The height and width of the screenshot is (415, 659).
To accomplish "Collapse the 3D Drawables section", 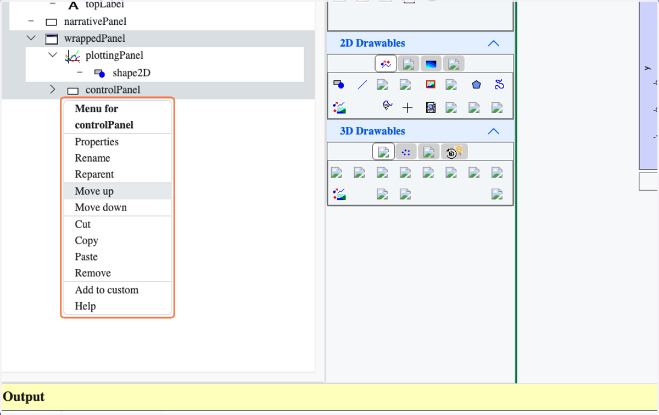I will (x=494, y=131).
